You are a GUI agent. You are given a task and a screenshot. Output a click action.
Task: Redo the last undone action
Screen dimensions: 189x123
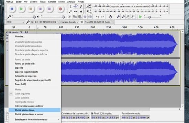(103, 17)
